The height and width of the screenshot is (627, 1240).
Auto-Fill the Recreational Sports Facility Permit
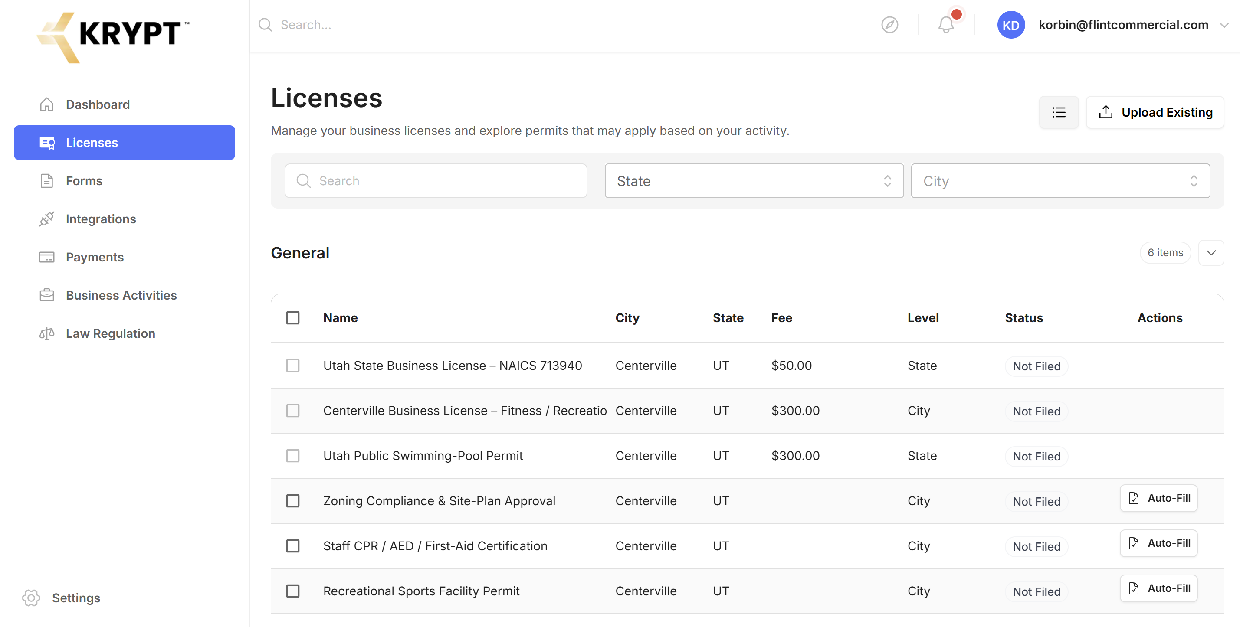coord(1158,588)
